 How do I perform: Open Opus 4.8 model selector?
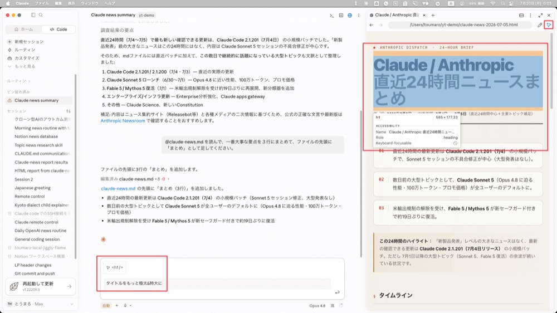pyautogui.click(x=317, y=306)
